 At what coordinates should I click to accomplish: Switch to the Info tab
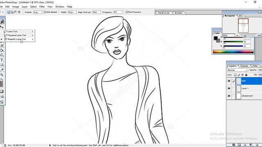tap(240, 16)
